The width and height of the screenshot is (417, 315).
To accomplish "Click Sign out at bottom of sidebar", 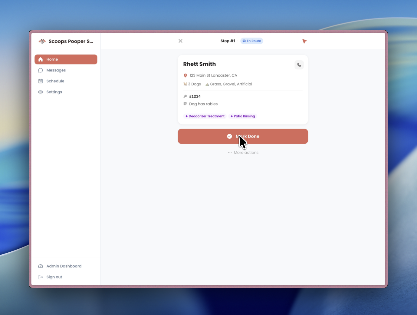I will coord(54,277).
